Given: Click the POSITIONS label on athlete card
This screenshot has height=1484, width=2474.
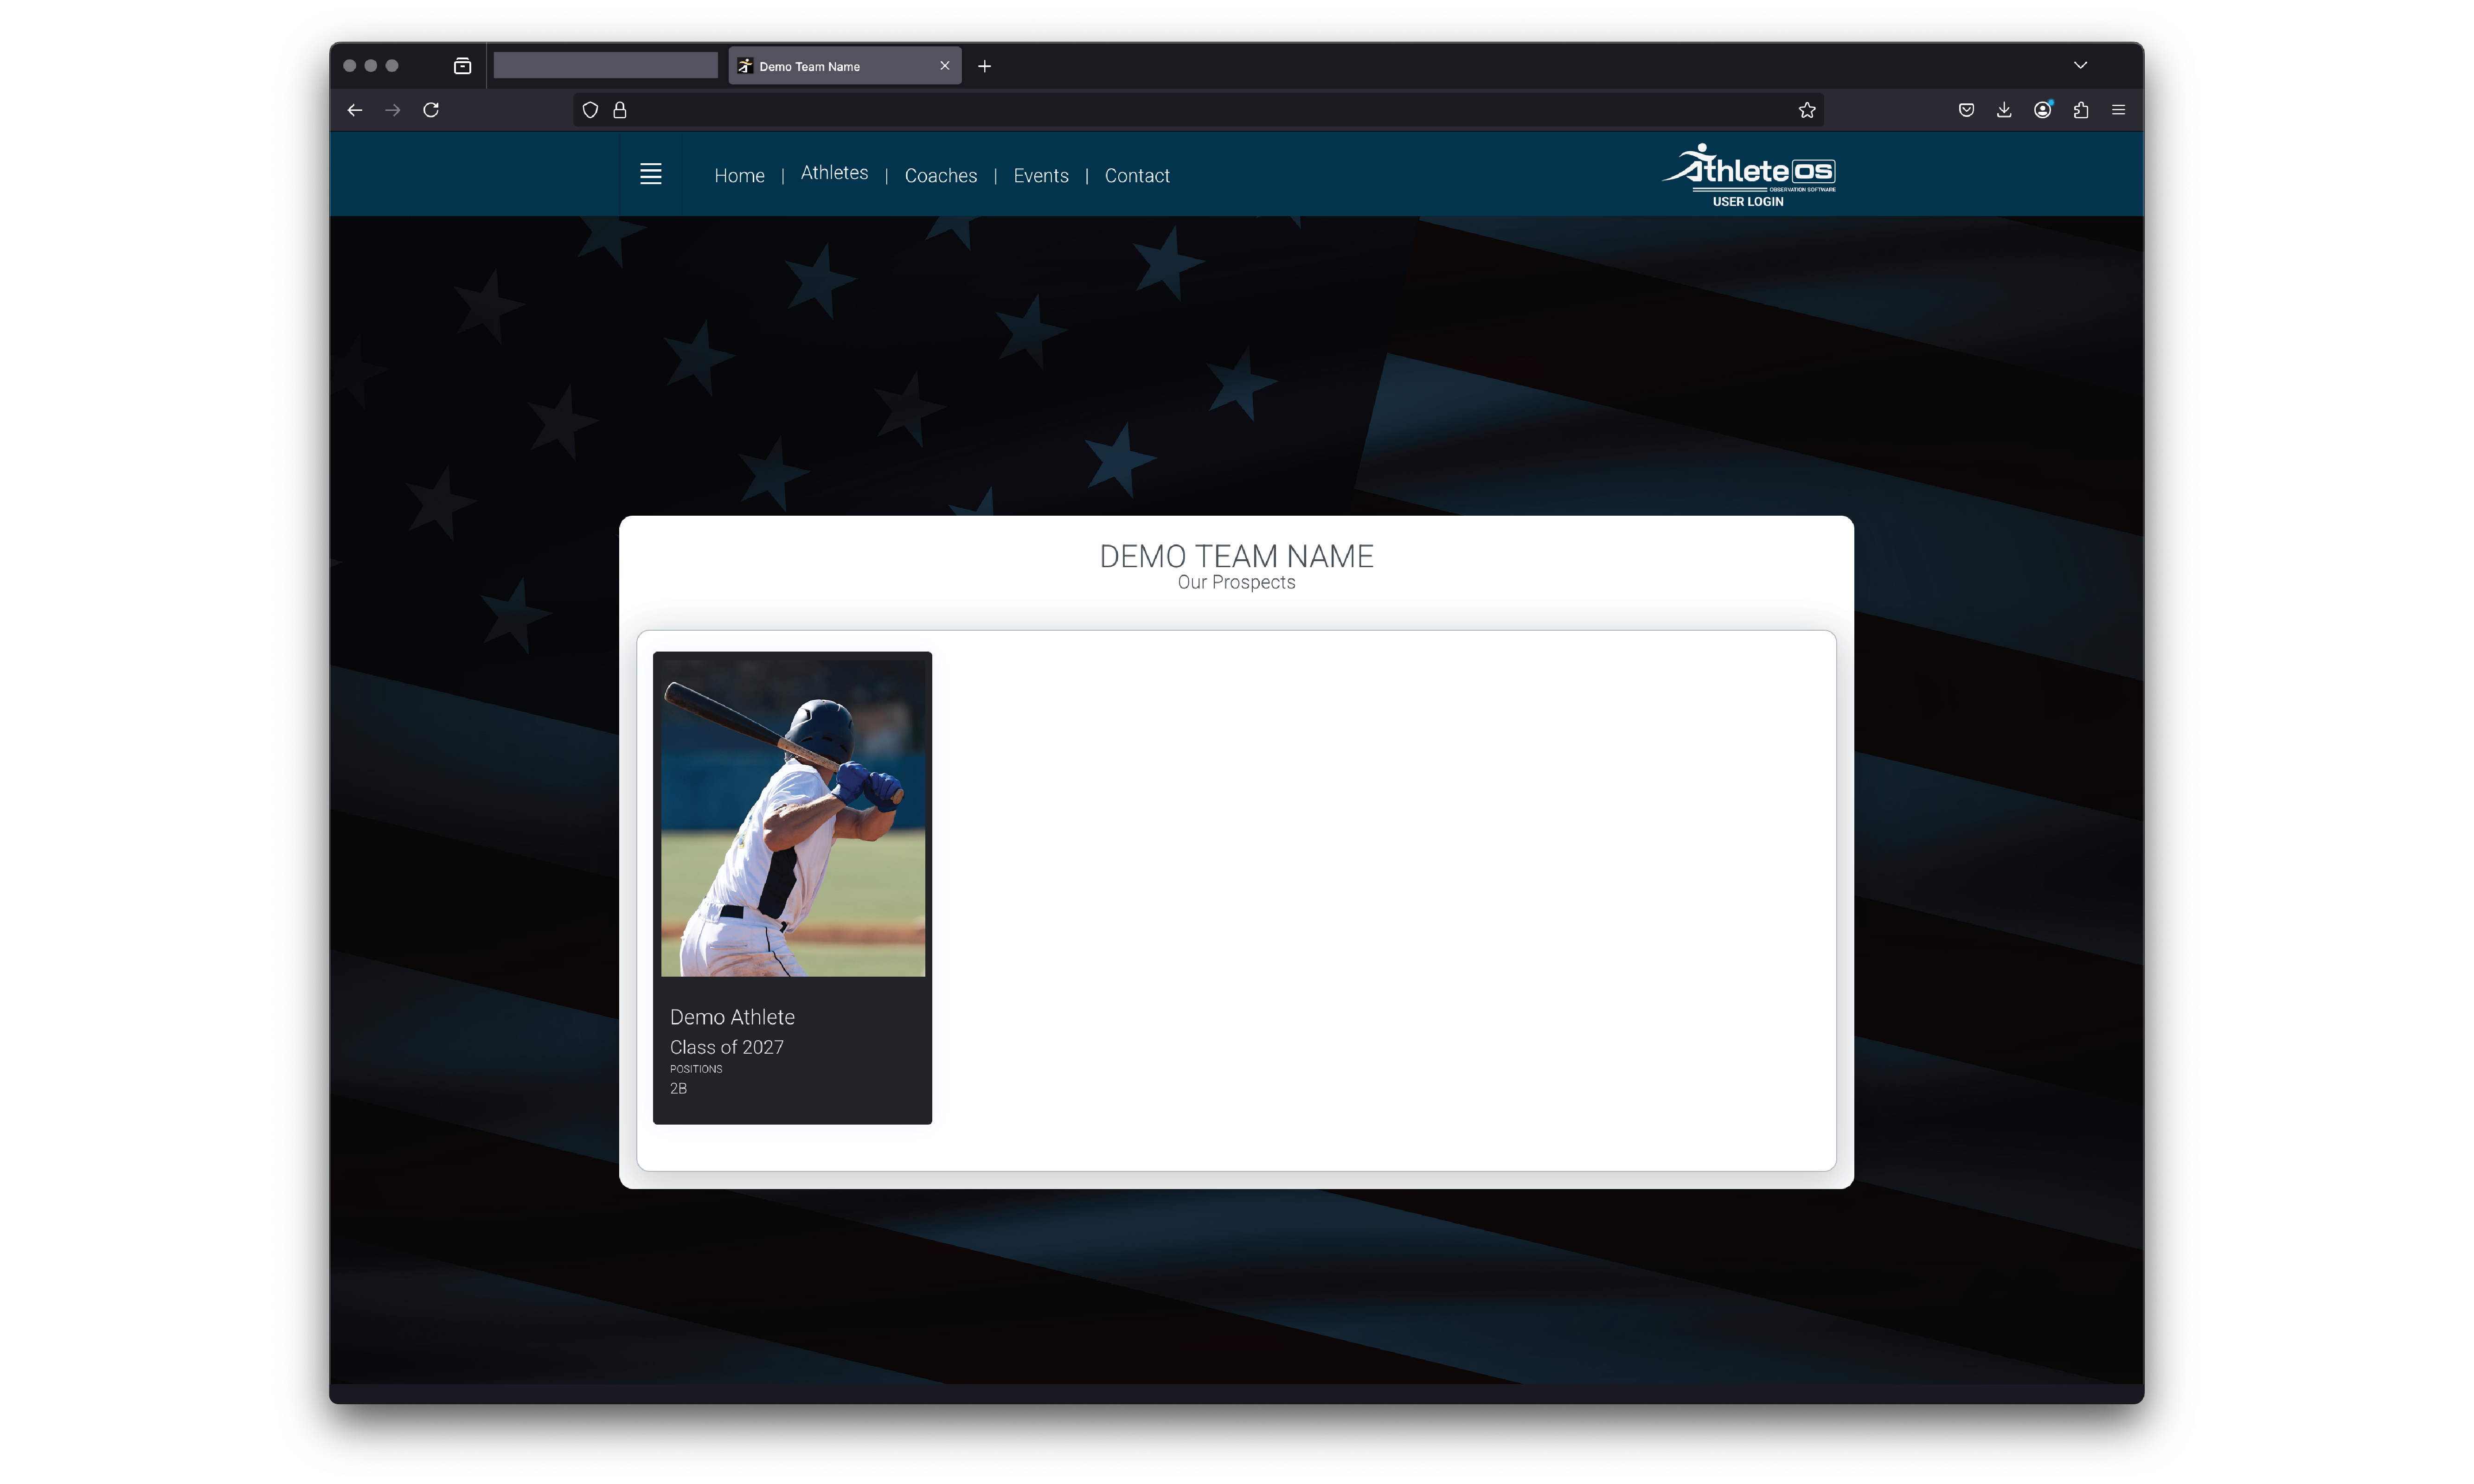Looking at the screenshot, I should [696, 1069].
